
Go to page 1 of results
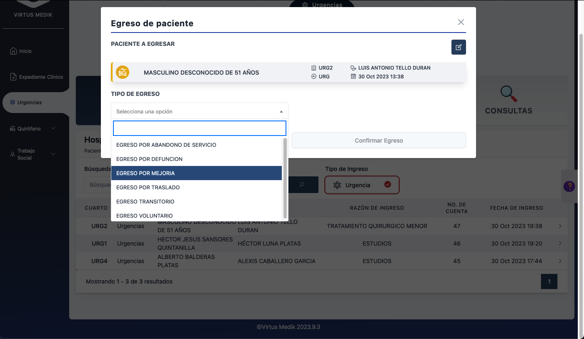(549, 281)
